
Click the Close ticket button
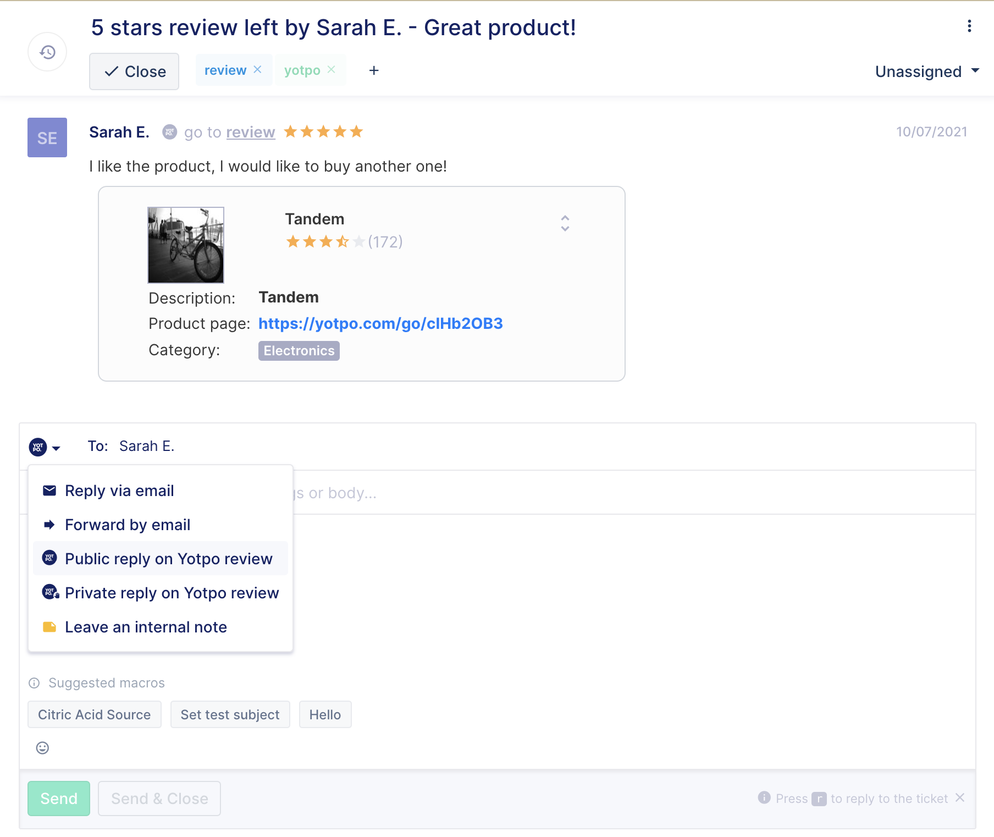point(134,71)
